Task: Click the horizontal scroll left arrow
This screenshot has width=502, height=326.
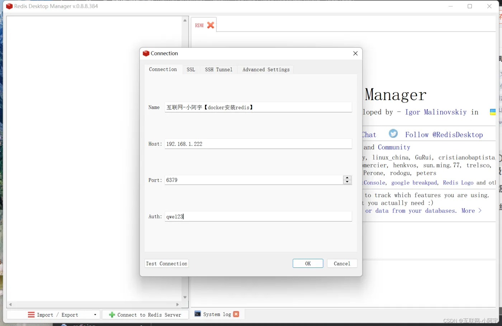Action: tap(10, 304)
